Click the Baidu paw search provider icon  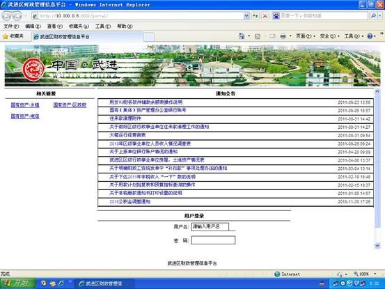276,16
